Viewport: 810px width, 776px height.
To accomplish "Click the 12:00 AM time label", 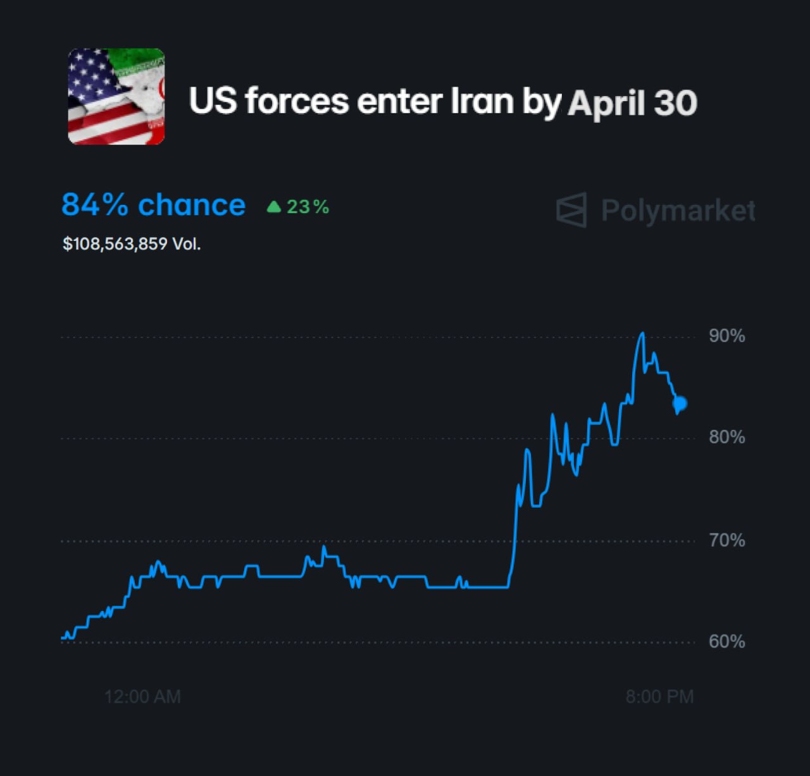I will (x=142, y=697).
